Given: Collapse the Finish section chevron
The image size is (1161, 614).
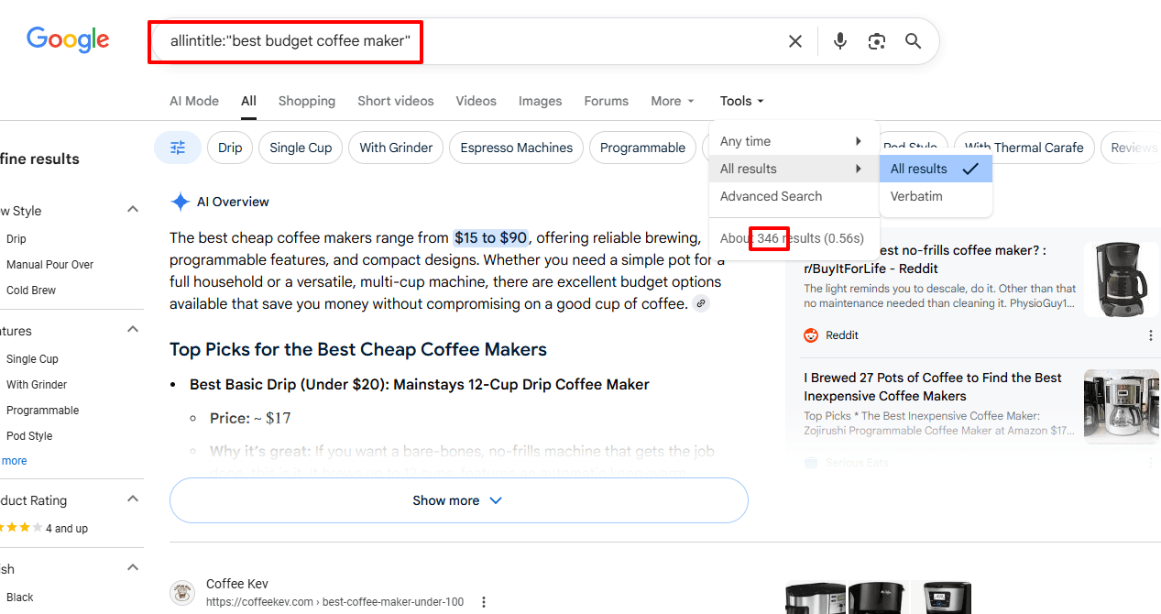Looking at the screenshot, I should pyautogui.click(x=133, y=568).
